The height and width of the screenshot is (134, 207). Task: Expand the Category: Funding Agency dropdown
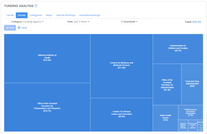click(28, 22)
